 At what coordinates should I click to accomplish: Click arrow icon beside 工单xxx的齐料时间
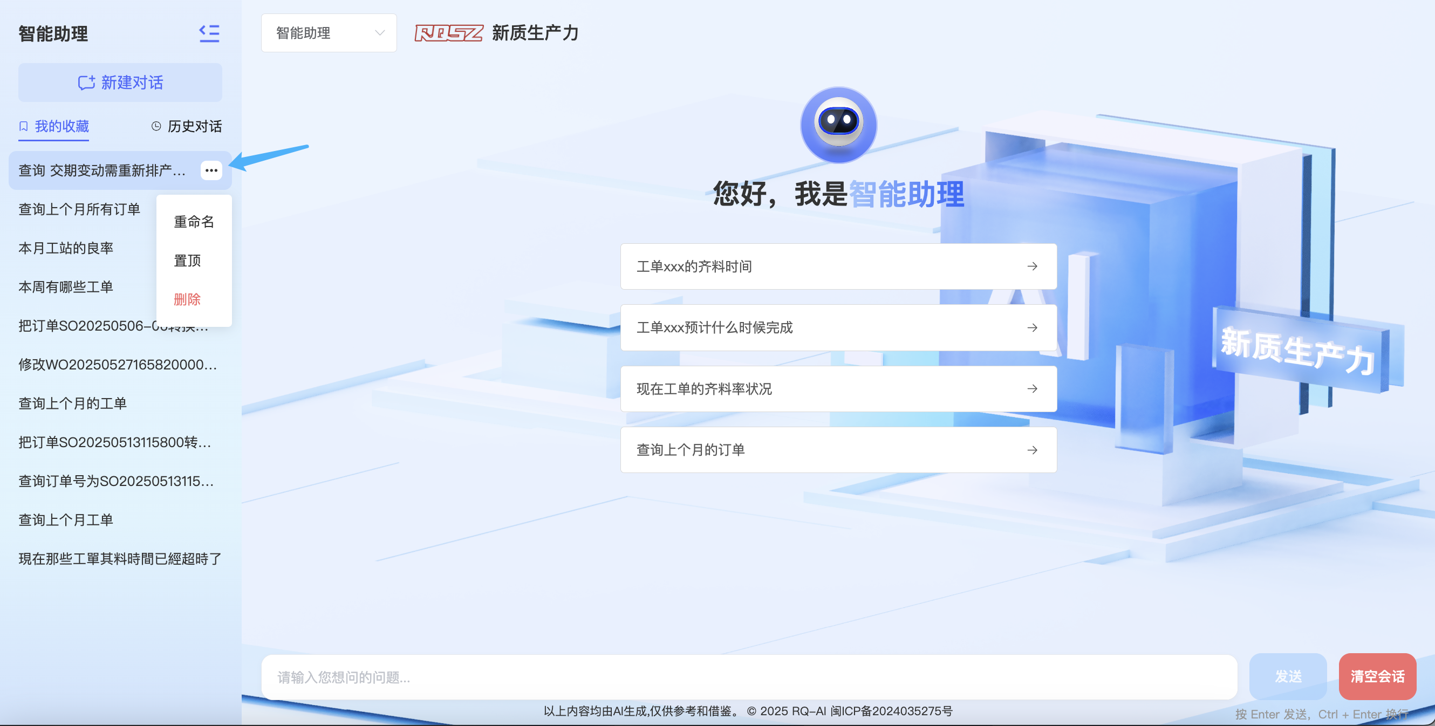pyautogui.click(x=1032, y=266)
